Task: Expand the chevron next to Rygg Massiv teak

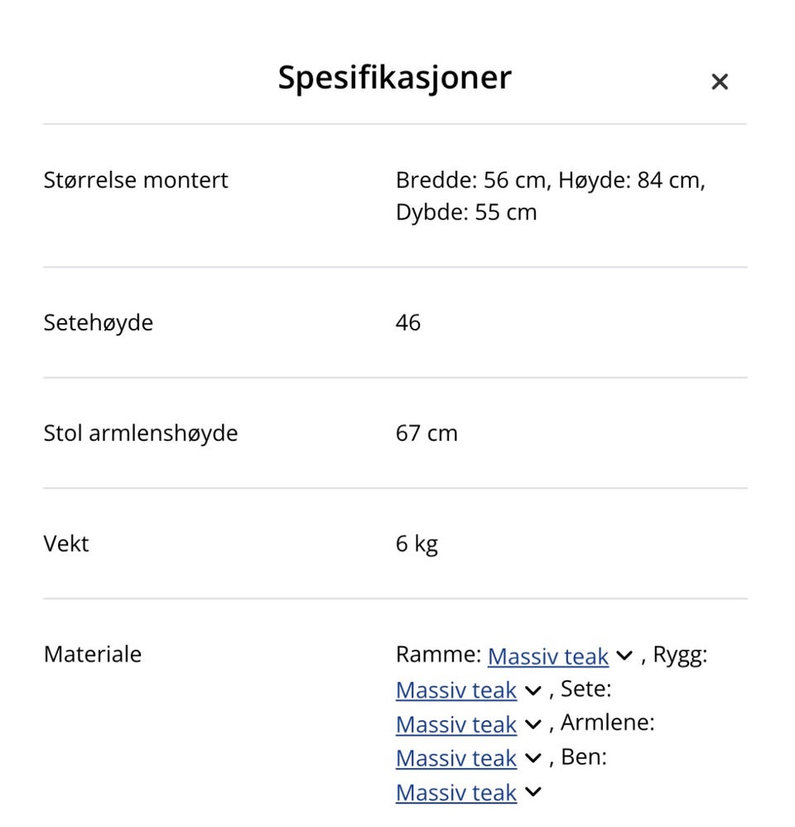Action: click(532, 690)
